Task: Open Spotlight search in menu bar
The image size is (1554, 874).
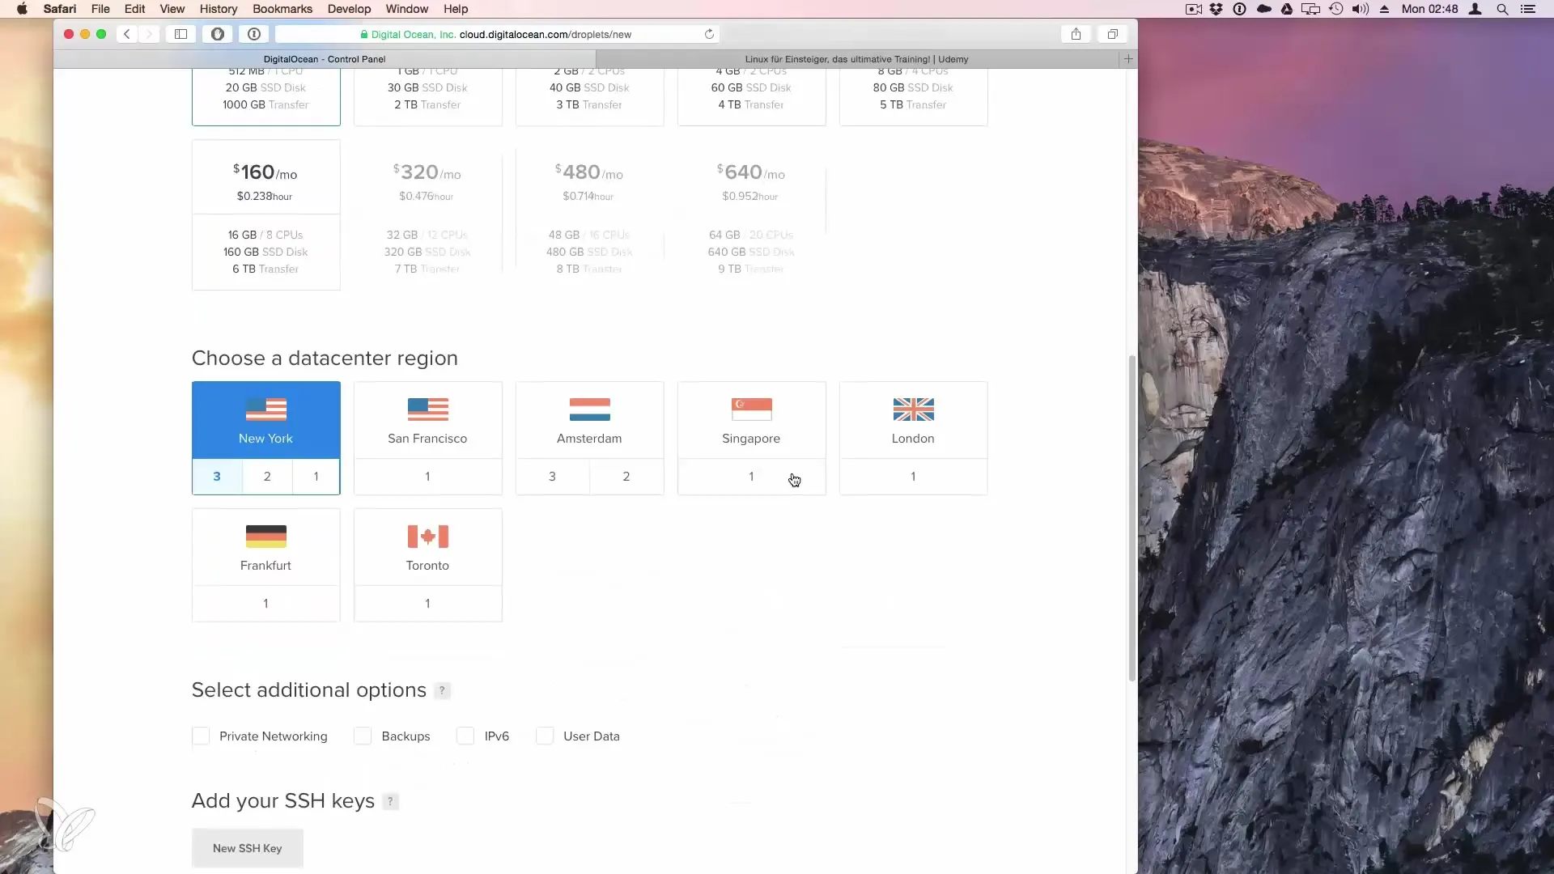Action: click(x=1502, y=9)
